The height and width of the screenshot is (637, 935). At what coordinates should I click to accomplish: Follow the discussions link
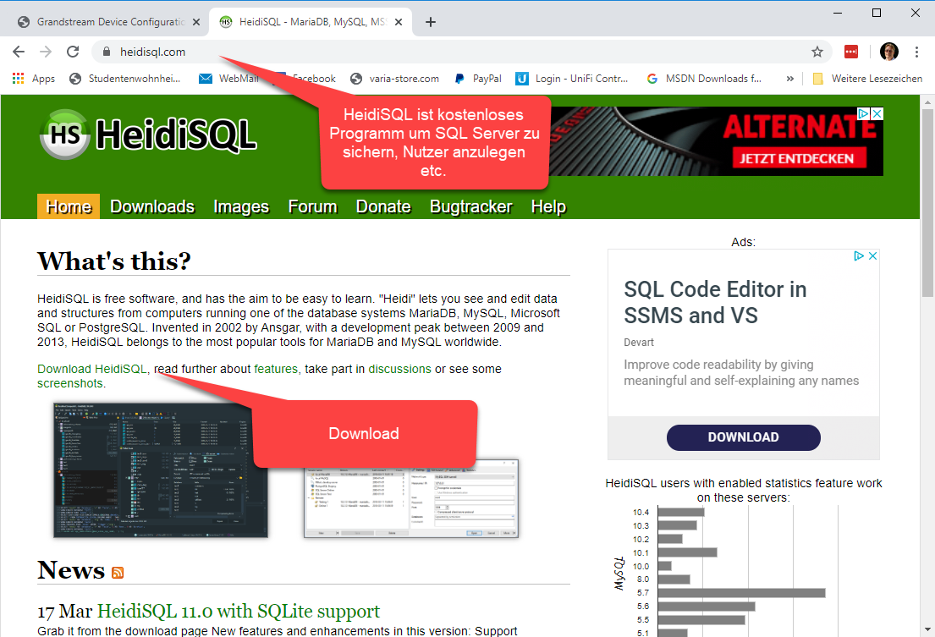pos(399,369)
